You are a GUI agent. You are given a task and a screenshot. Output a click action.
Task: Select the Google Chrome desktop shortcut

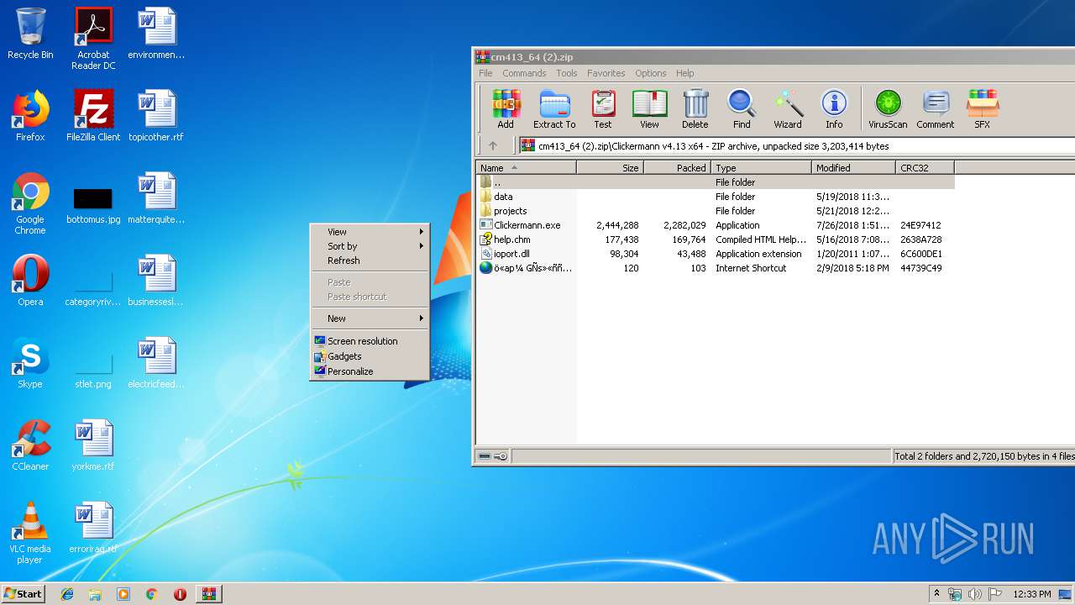tap(30, 203)
